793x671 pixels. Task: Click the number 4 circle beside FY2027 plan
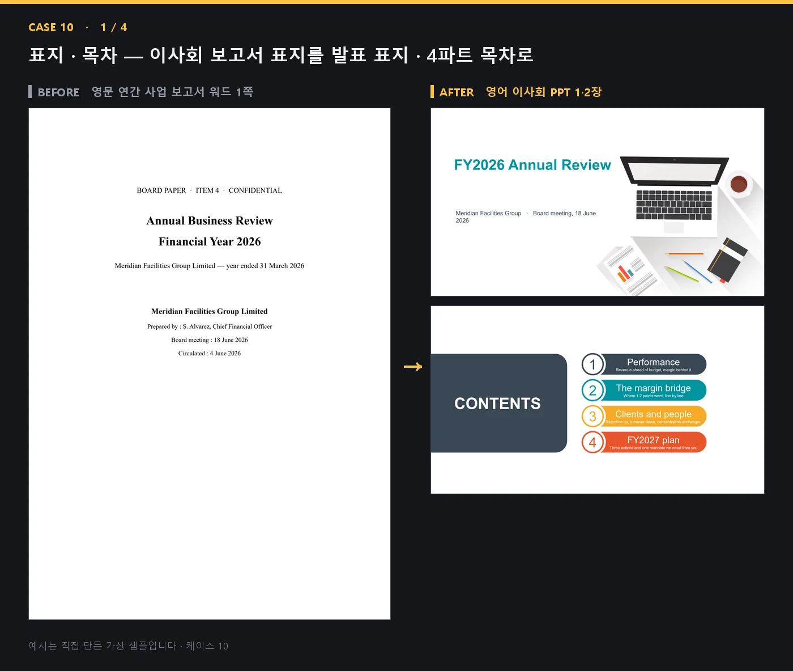pos(592,443)
